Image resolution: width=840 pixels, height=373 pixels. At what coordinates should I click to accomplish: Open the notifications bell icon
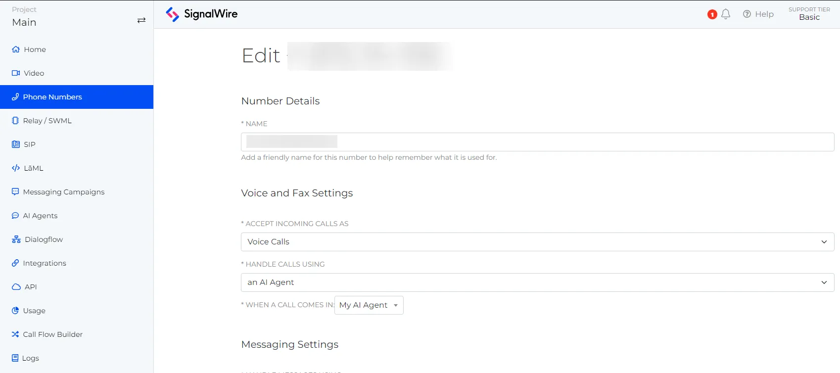[x=726, y=14]
